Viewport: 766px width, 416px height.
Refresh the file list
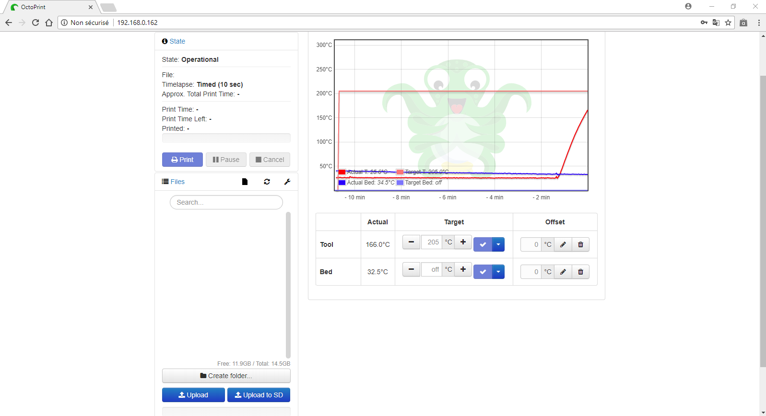tap(267, 182)
